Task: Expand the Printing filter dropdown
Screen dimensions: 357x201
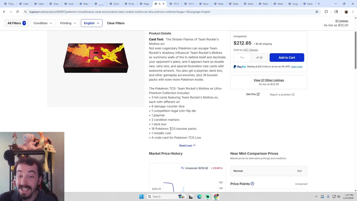Action: coord(68,23)
